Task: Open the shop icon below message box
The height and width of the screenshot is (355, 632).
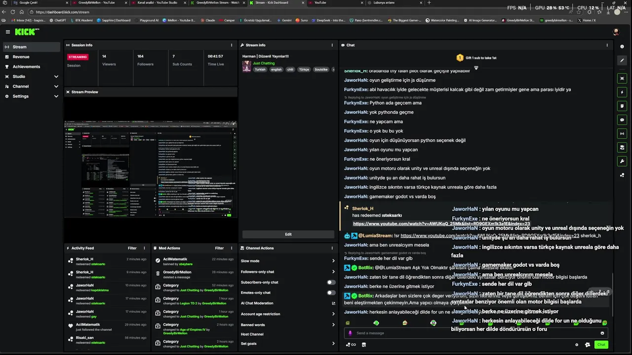Action: coord(364,345)
